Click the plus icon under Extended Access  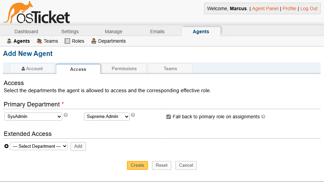(x=6, y=146)
